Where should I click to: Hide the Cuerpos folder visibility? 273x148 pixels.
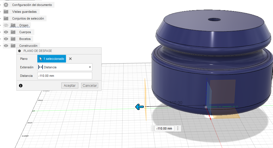[6, 32]
